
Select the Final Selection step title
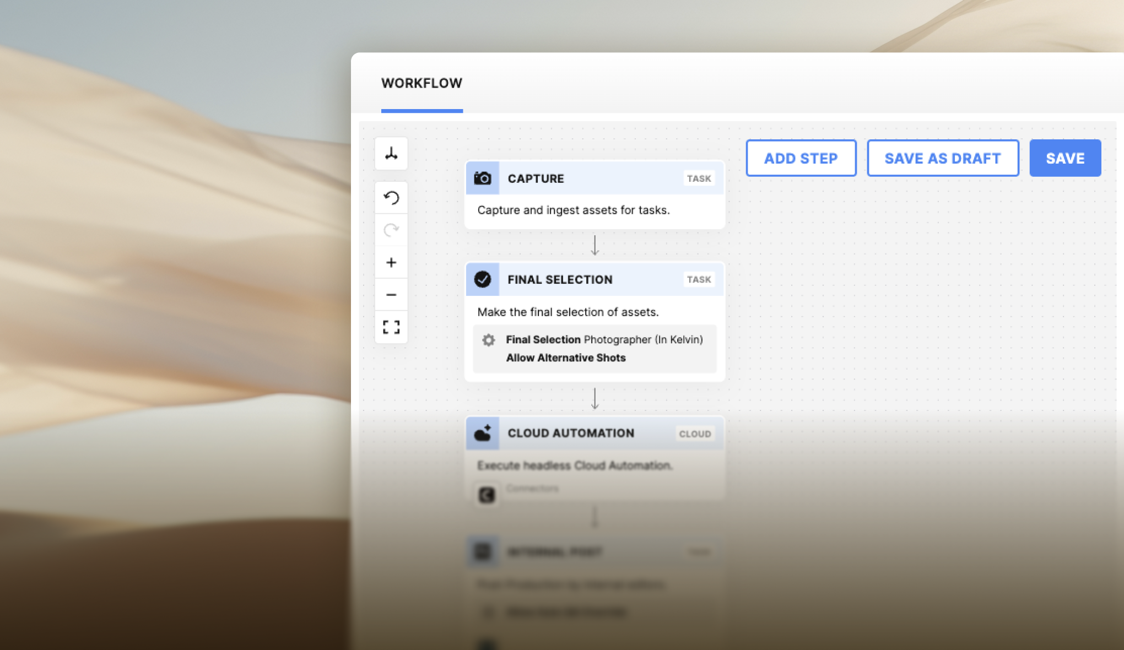[x=560, y=279]
